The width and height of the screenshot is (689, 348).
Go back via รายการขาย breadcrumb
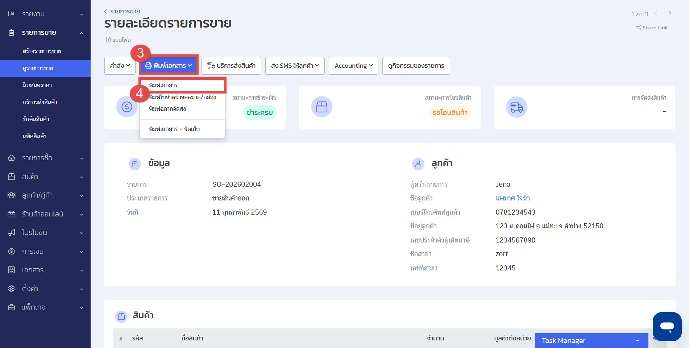click(x=125, y=11)
